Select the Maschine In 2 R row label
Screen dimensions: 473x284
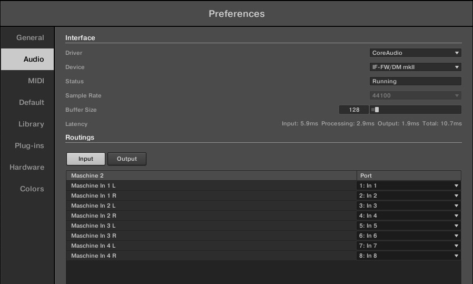tap(94, 216)
